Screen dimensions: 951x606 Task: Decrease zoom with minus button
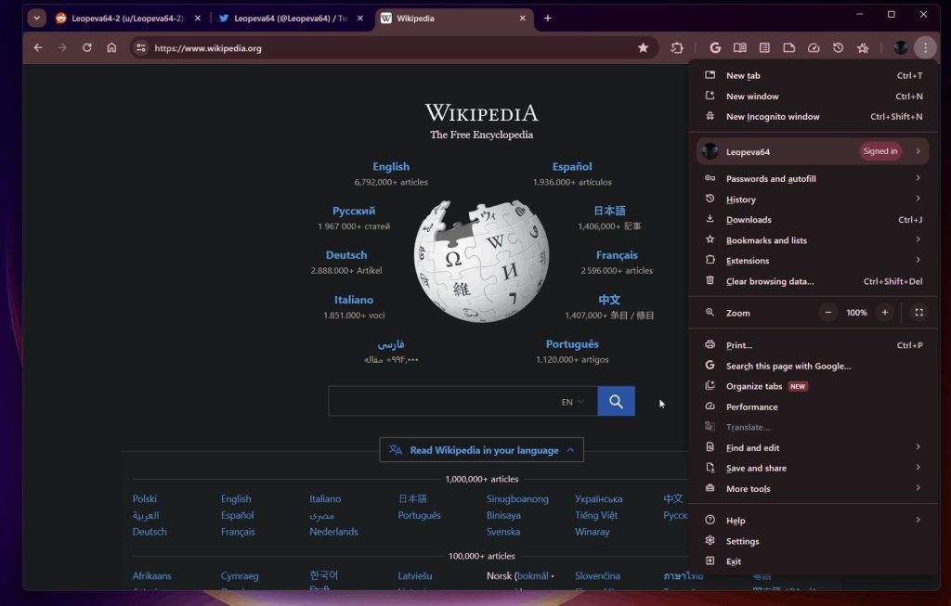tap(827, 313)
